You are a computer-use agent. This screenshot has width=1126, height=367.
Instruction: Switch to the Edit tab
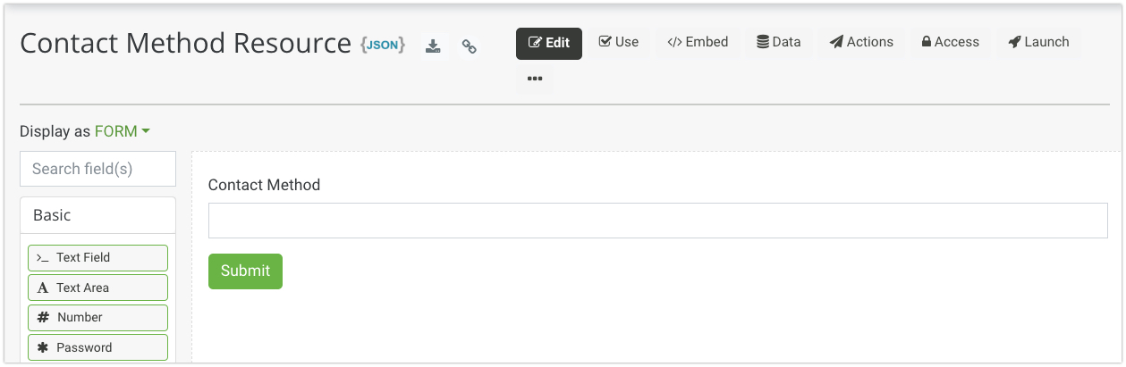point(549,43)
